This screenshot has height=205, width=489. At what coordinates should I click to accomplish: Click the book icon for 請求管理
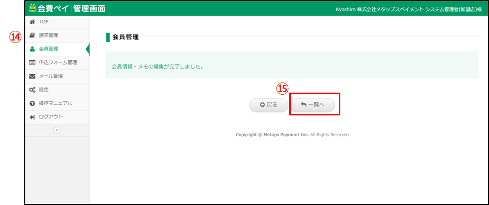pyautogui.click(x=33, y=35)
